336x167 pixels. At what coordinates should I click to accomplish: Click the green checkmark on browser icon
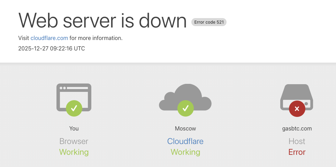pos(74,108)
